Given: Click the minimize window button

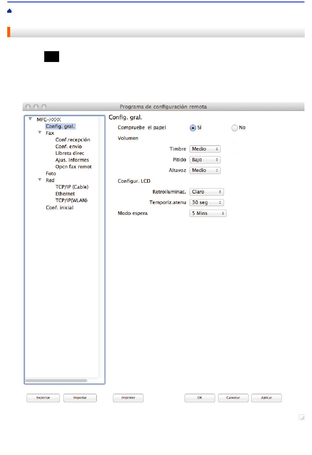Looking at the screenshot, I should click(x=36, y=107).
